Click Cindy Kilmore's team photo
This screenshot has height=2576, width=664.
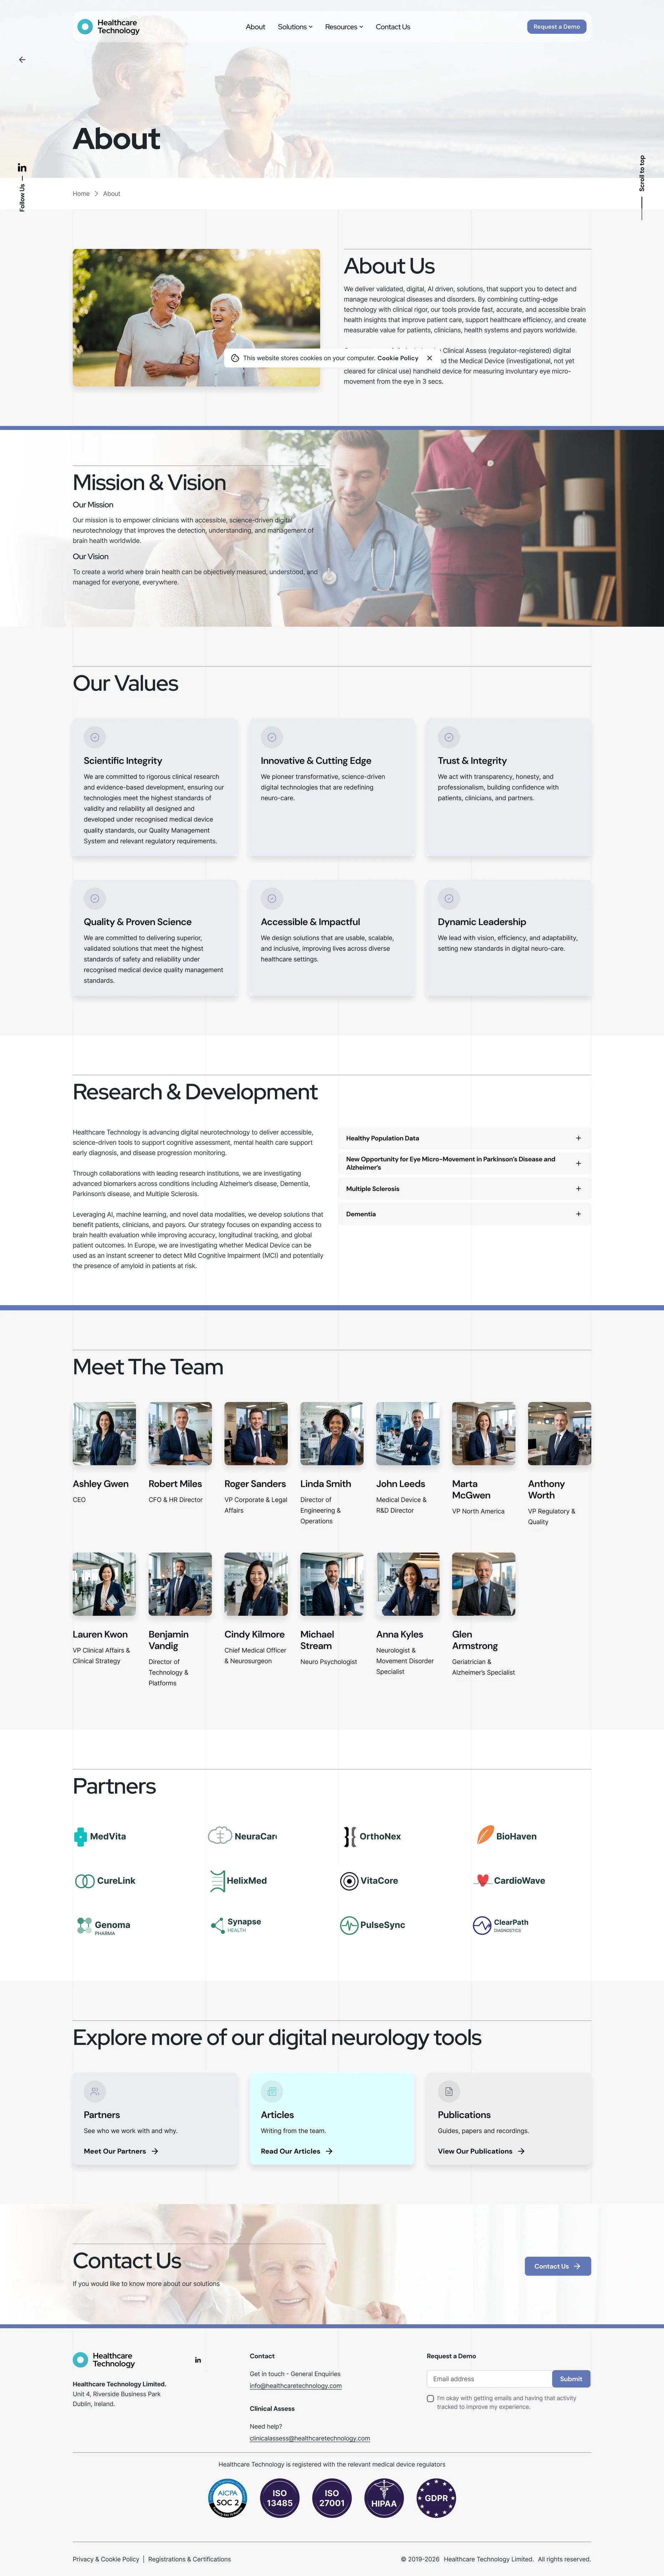coord(256,1584)
